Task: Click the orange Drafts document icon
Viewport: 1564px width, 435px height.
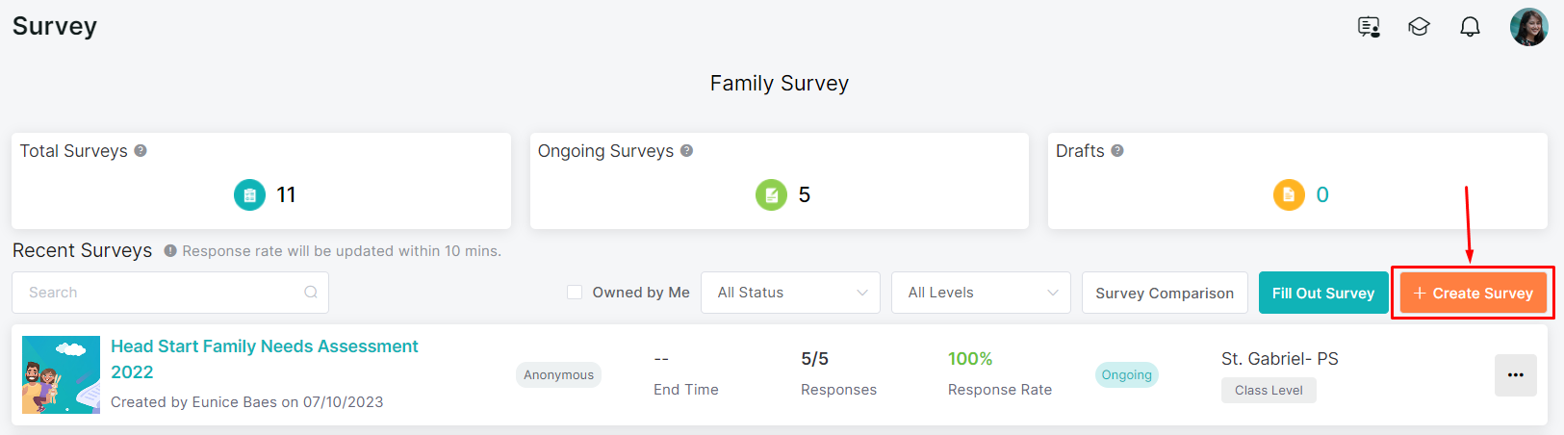Action: point(1289,194)
